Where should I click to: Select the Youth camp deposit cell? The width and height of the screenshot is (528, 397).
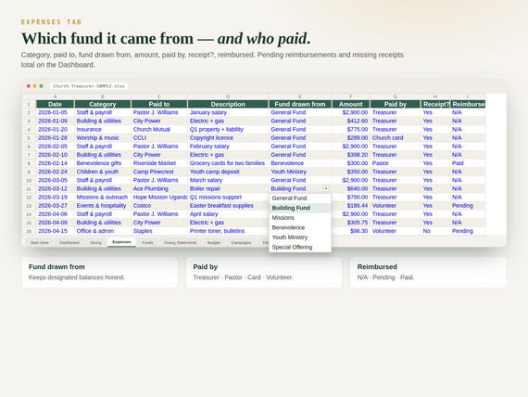[x=228, y=172]
